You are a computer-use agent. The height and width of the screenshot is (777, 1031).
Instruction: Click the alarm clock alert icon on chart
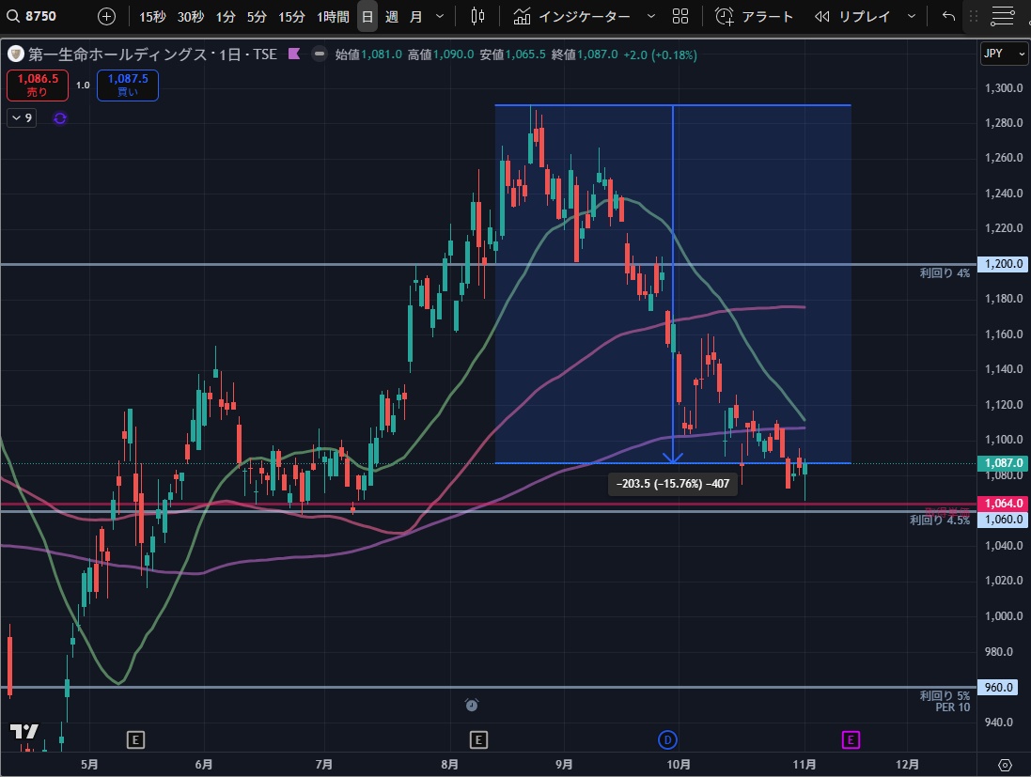pos(472,705)
